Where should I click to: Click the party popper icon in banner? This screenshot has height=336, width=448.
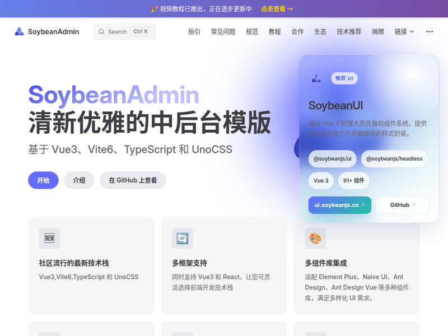pyautogui.click(x=155, y=9)
